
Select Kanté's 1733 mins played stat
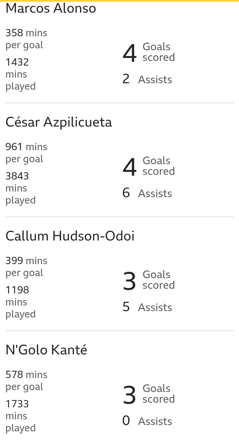point(21,416)
